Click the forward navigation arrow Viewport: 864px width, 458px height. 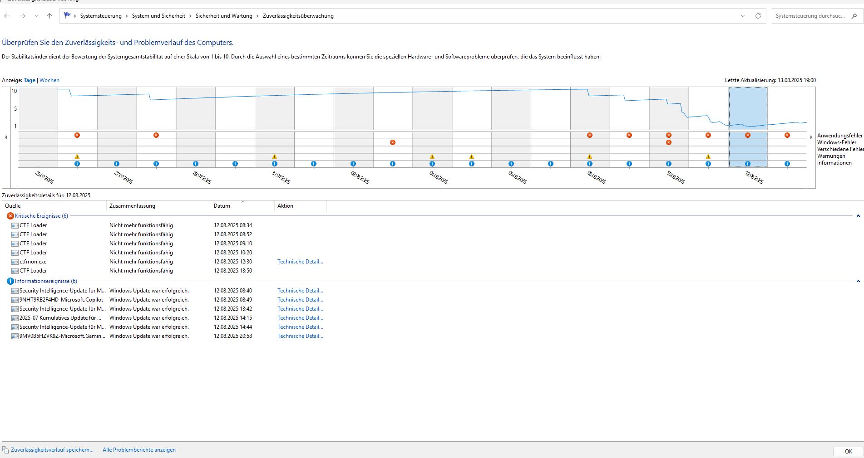pos(23,16)
